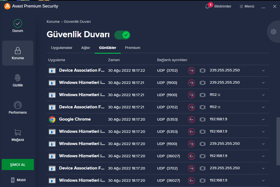Click network icon in Windows Hizmetleri UDP (5353) row
Viewport: 280px width, 187px height.
coord(203,132)
